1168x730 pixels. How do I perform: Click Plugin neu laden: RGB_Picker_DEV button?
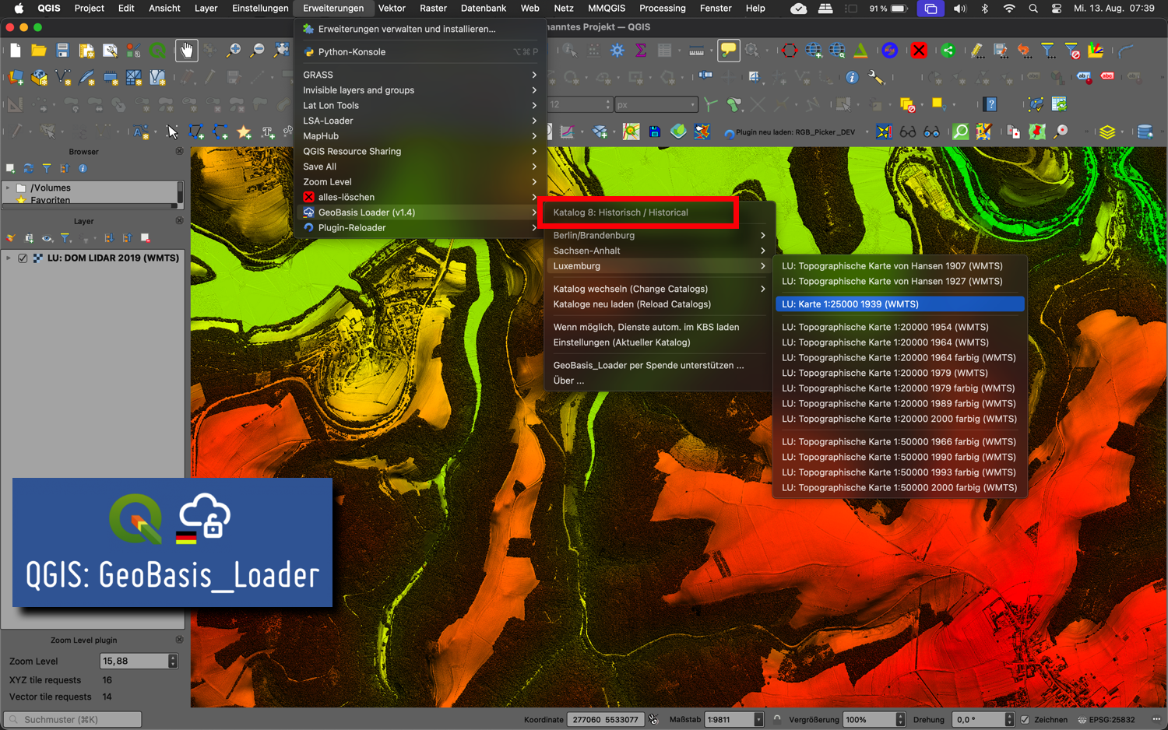tap(789, 132)
